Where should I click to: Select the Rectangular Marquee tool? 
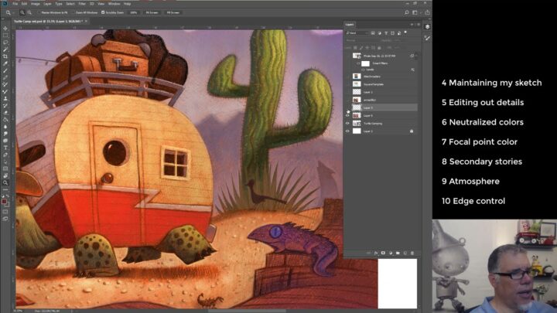(5, 35)
